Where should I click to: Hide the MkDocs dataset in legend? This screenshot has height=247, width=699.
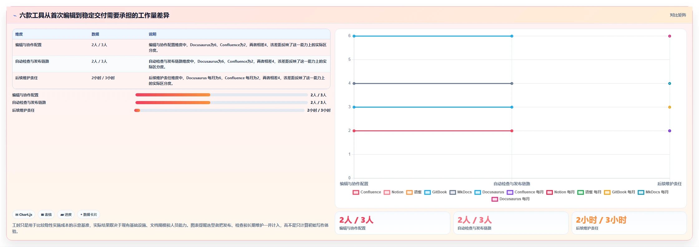coord(461,192)
